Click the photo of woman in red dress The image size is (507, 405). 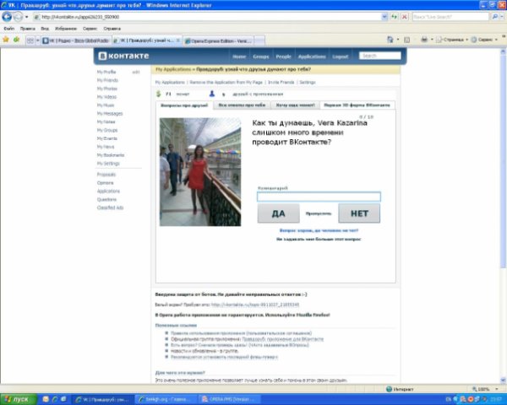click(200, 171)
